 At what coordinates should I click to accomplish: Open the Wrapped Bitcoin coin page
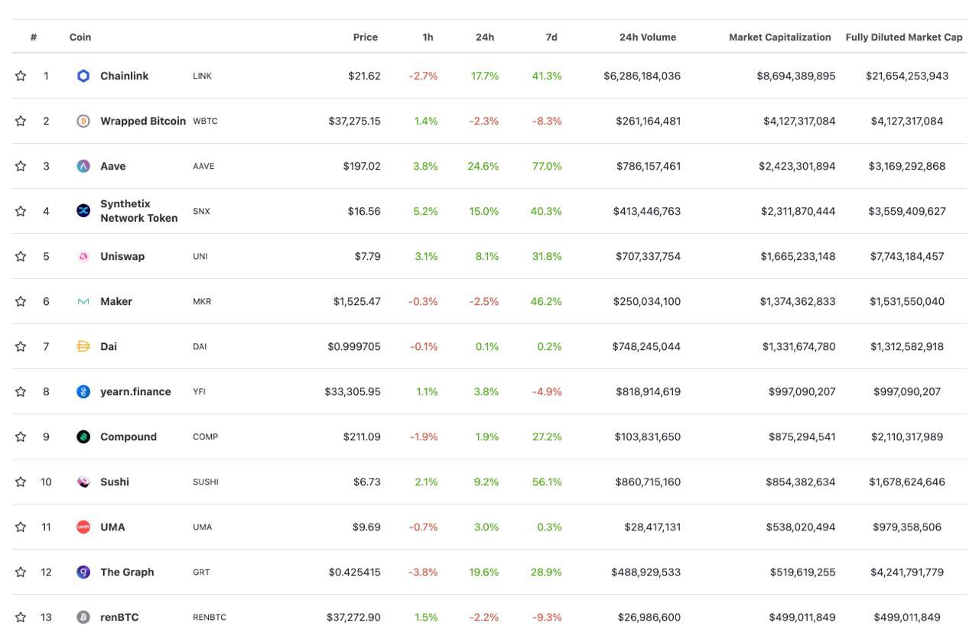point(143,121)
